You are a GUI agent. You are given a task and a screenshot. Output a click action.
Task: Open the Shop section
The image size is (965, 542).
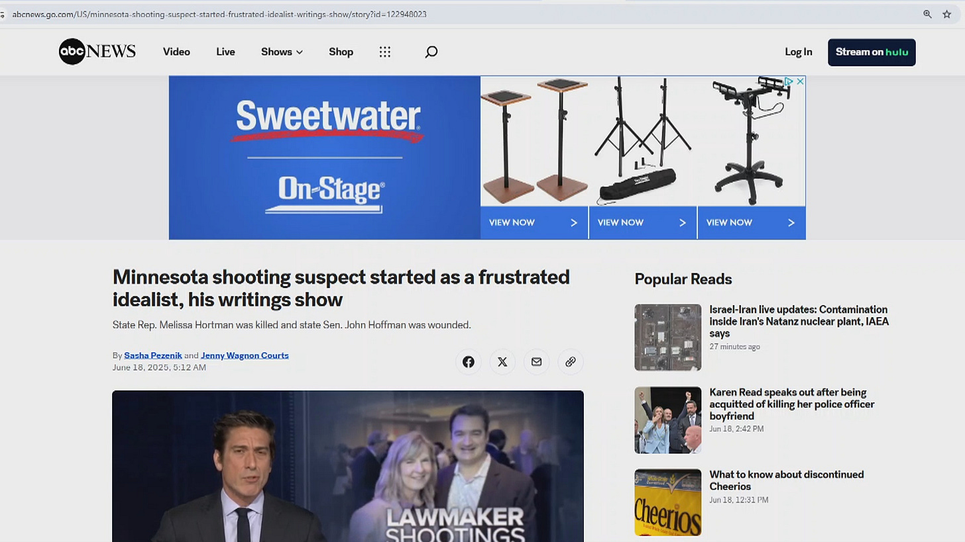(341, 52)
